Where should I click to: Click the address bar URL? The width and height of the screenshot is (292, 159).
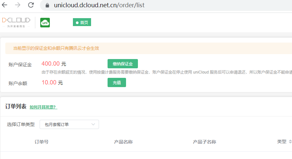pyautogui.click(x=99, y=5)
